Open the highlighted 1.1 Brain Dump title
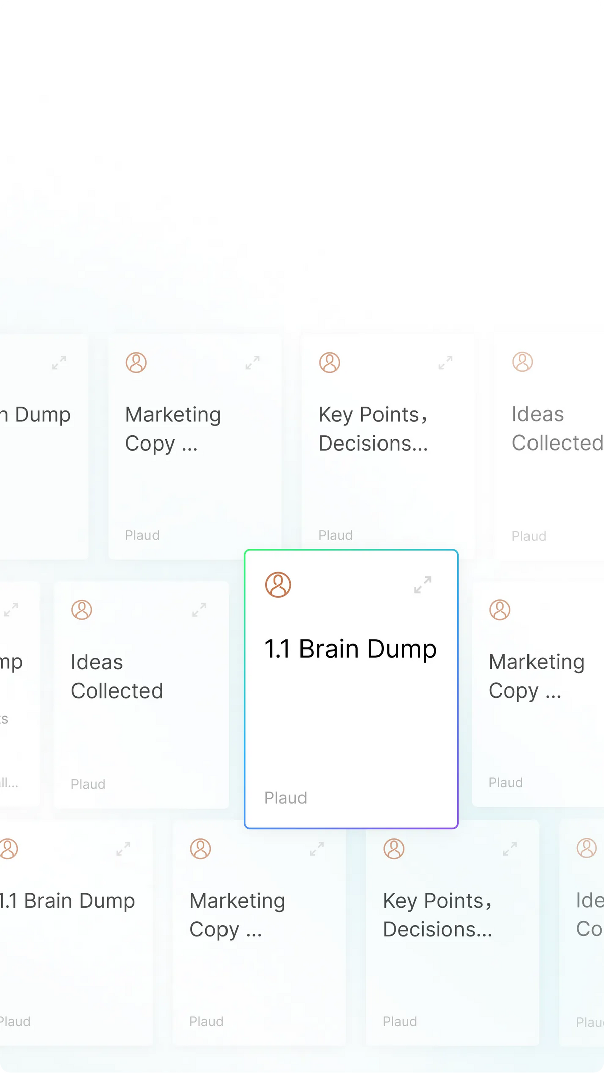 tap(350, 649)
